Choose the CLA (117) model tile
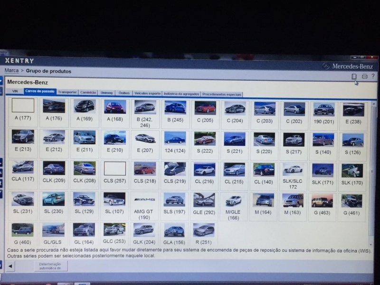 23,174
